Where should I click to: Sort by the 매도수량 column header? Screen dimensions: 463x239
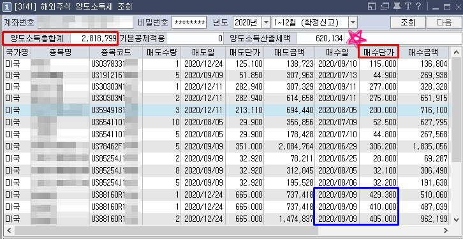[161, 53]
